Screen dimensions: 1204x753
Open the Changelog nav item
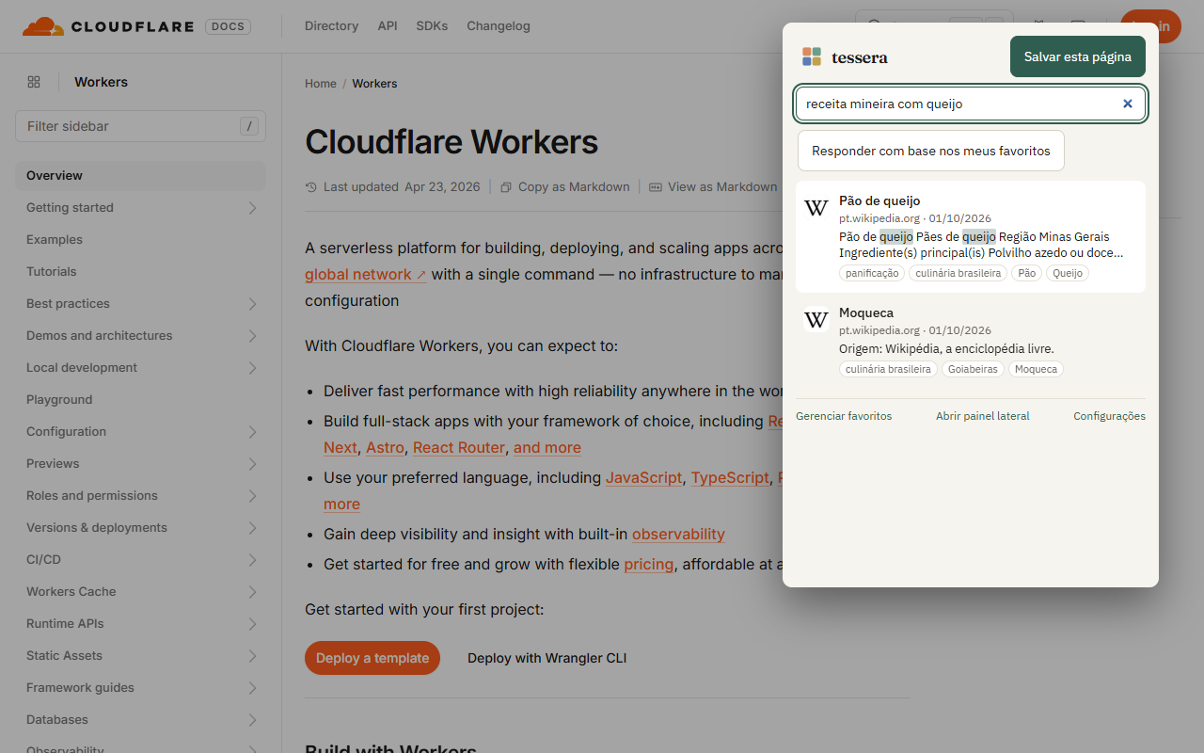click(x=499, y=26)
